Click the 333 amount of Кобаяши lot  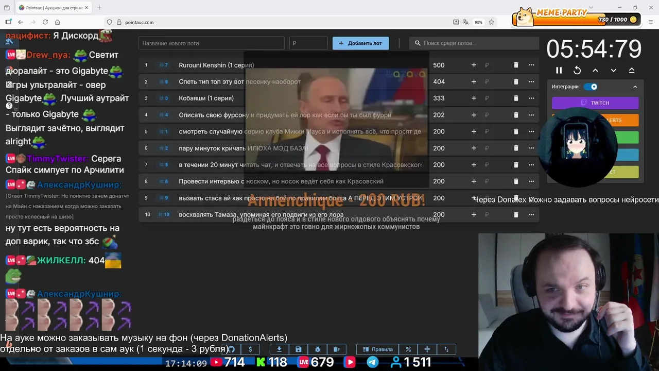(439, 98)
